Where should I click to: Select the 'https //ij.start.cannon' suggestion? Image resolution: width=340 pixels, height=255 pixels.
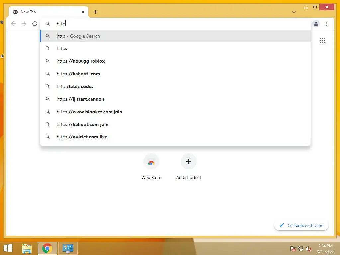175,99
